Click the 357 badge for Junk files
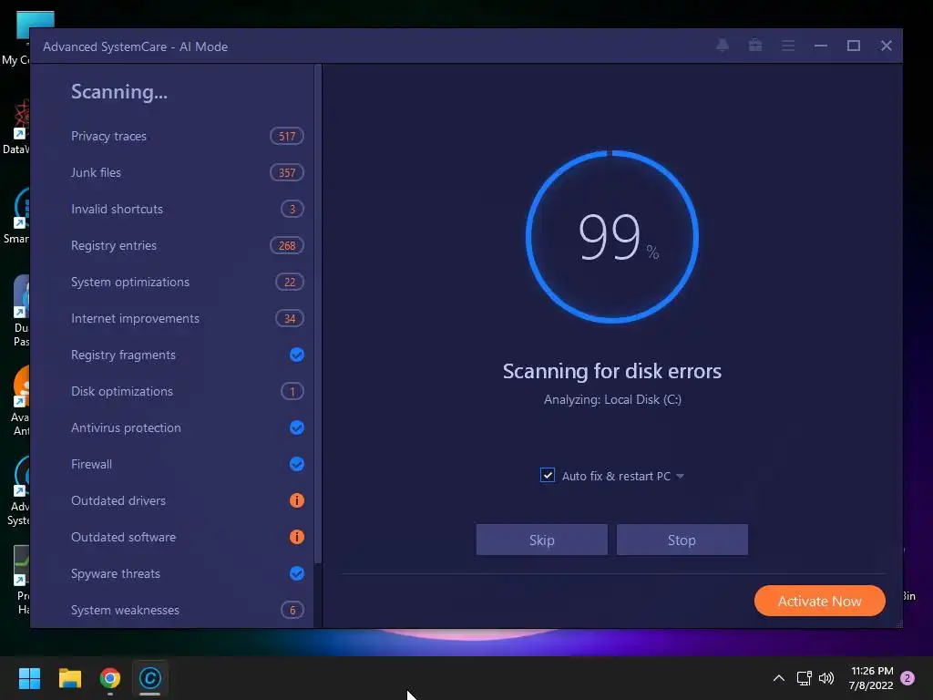The image size is (933, 700). 287,172
